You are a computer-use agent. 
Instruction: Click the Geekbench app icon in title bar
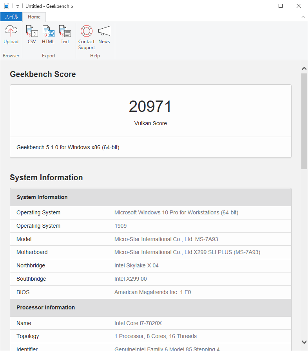tap(7, 6)
